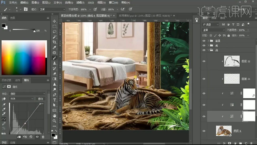Image resolution: width=257 pixels, height=145 pixels.
Task: Select the Lasso tool
Action: [x=55, y=32]
